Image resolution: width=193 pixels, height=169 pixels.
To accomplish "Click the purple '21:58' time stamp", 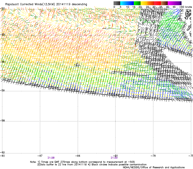I will pyautogui.click(x=51, y=158).
